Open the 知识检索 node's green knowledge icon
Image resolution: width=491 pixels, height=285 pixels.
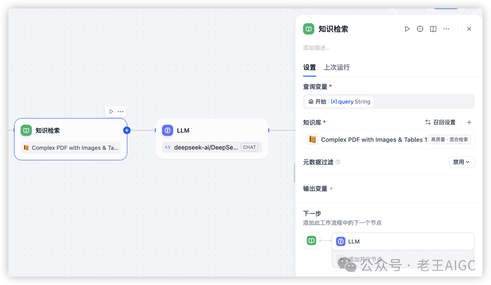coord(26,130)
